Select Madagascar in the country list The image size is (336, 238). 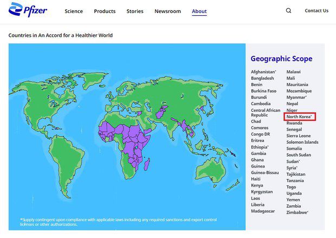tap(263, 211)
